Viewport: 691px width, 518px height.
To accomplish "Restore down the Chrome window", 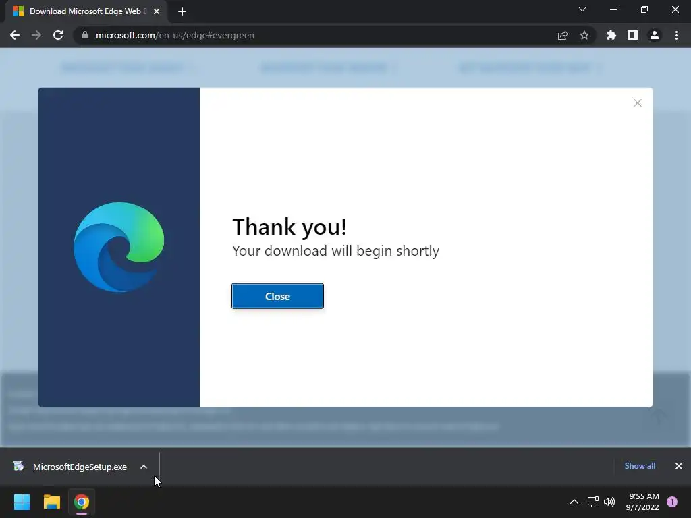I will click(x=644, y=9).
